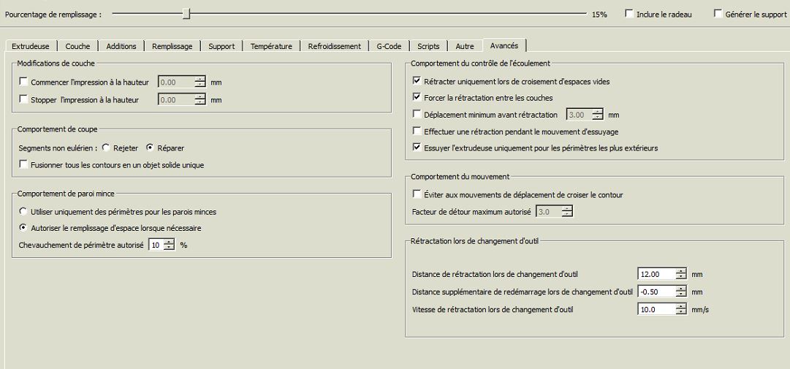Increase Chevauchement de périmètre value

coord(170,242)
